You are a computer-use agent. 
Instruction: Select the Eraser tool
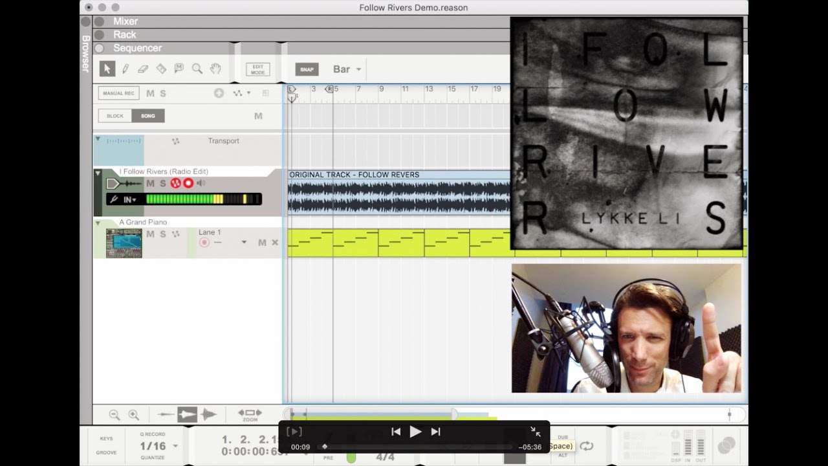(x=143, y=69)
